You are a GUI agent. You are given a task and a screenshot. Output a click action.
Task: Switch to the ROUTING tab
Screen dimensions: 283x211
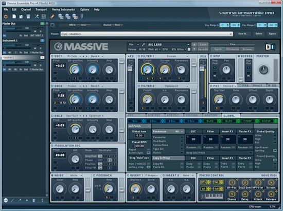[x=211, y=115]
